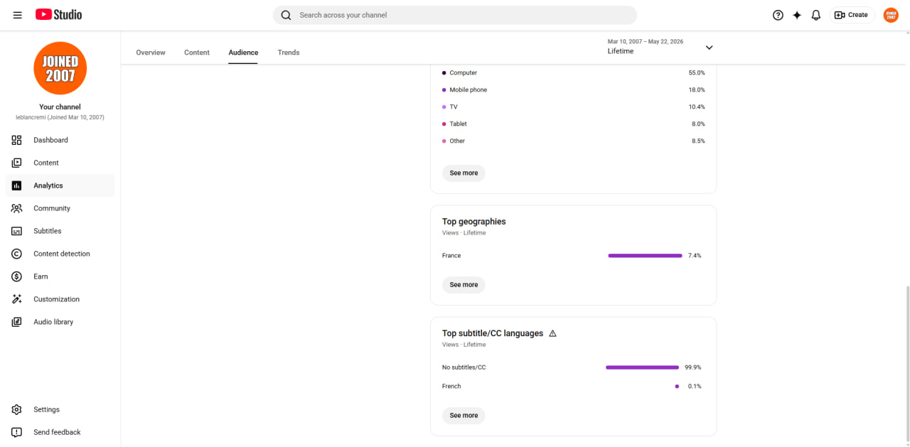Click the No subtitles/CC 99.9% bar
Image resolution: width=910 pixels, height=447 pixels.
tap(642, 367)
